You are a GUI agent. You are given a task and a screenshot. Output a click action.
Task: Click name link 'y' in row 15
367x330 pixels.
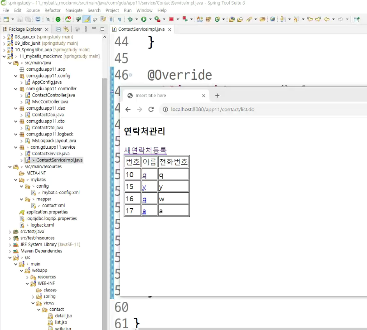pyautogui.click(x=144, y=187)
